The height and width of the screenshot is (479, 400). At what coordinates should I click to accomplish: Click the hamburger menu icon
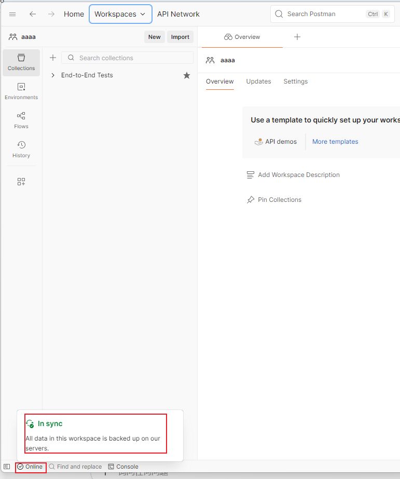point(12,14)
